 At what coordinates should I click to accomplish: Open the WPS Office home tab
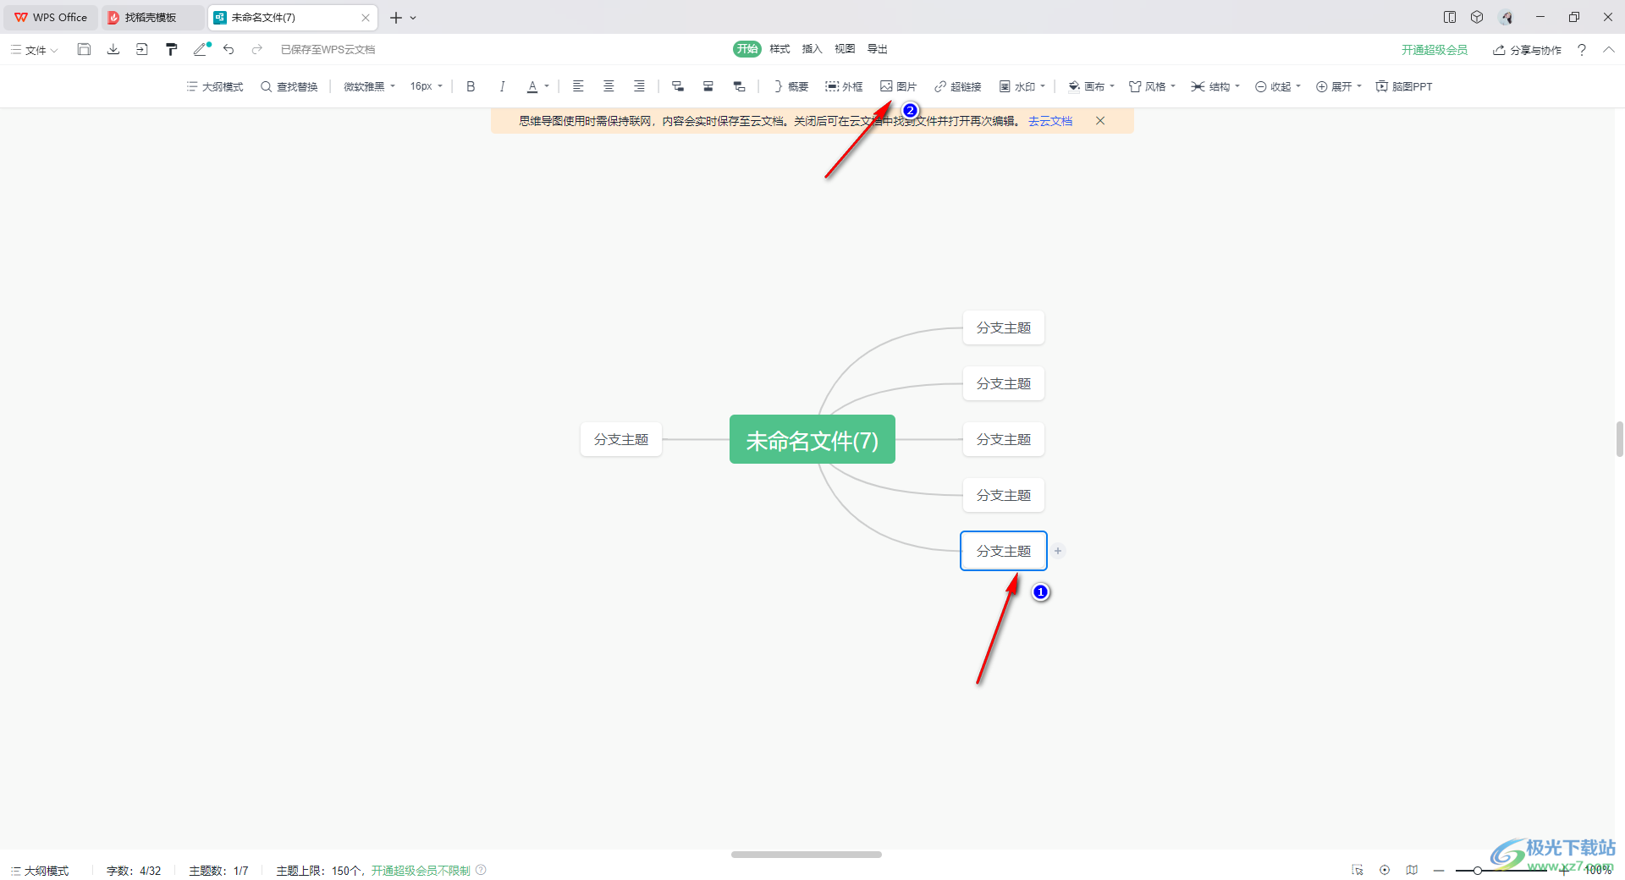(51, 17)
